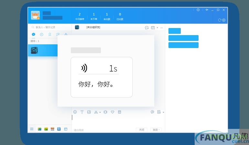Open the green and yellow plugin icon

tap(46, 129)
